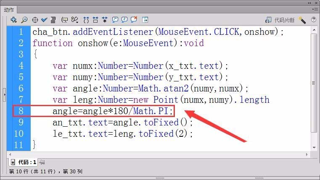320x180 pixels.
Task: Click 'MouseEvent.CLICK' in line 1
Action: 199,32
